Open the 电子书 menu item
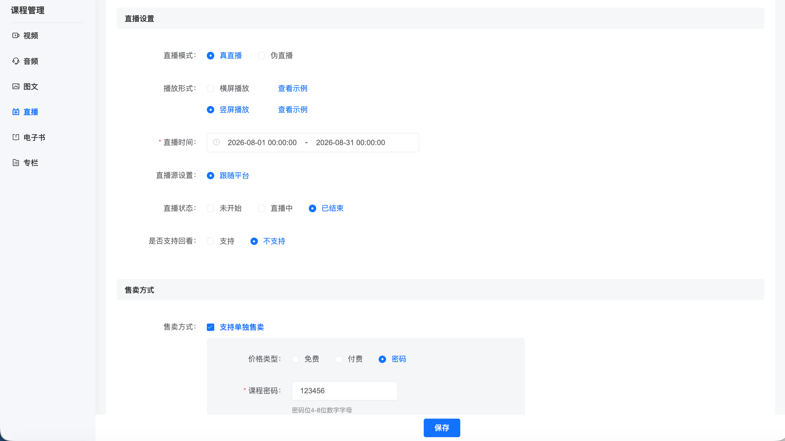The width and height of the screenshot is (785, 441). click(34, 137)
